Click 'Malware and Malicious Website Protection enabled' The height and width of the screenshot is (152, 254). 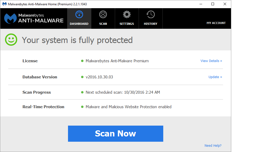click(129, 107)
